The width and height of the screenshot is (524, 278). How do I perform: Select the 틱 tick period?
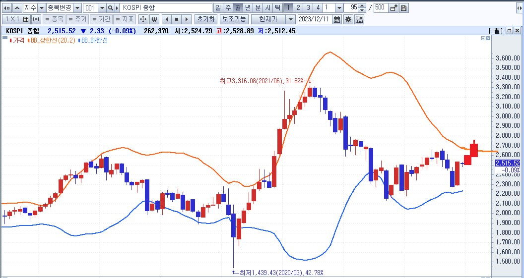tap(277, 7)
